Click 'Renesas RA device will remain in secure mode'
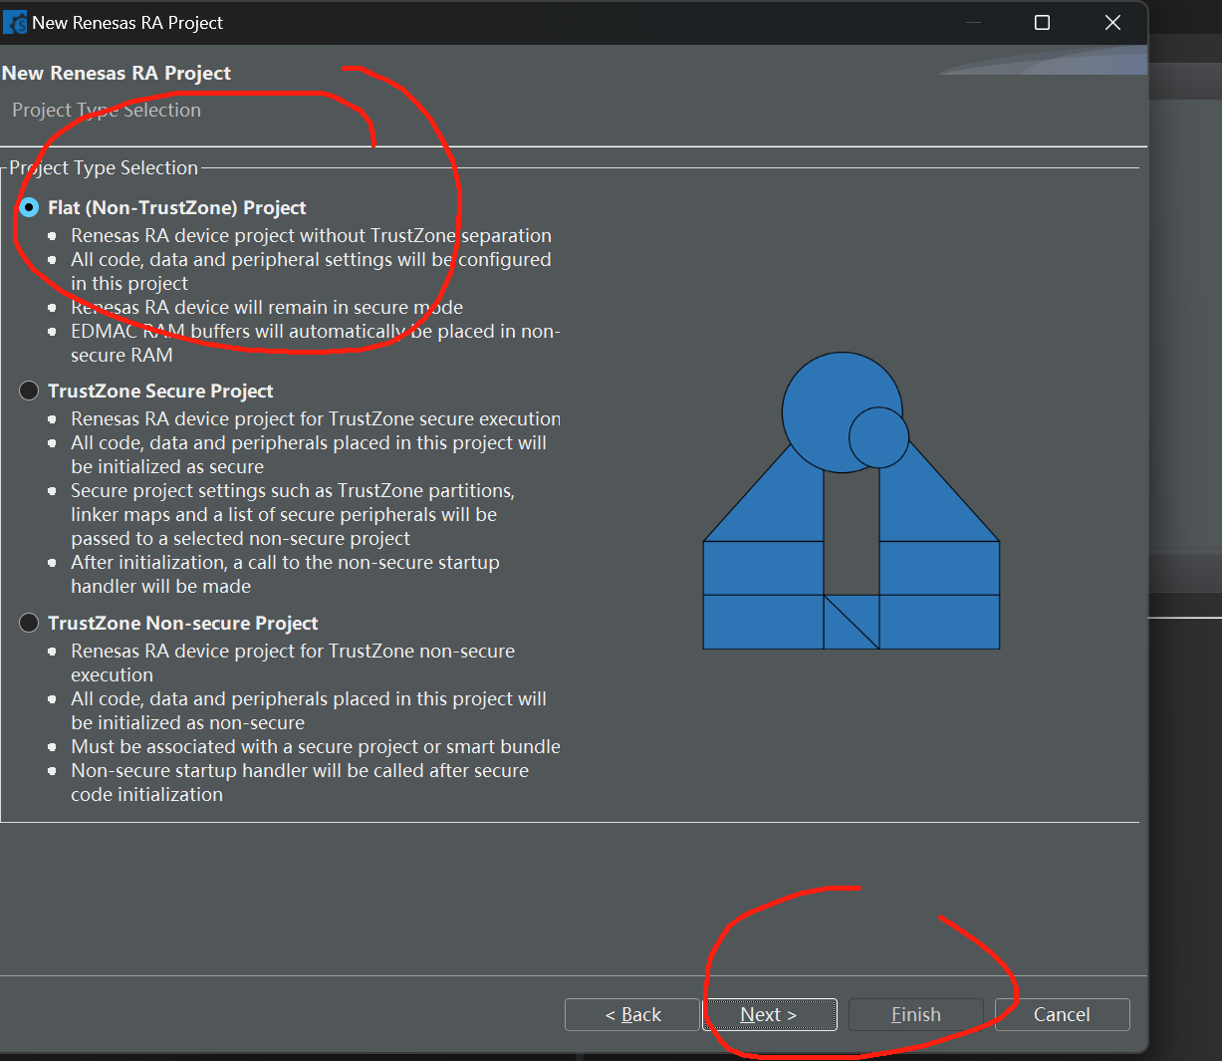Viewport: 1222px width, 1061px height. click(x=267, y=307)
